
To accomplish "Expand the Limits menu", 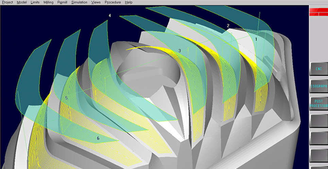I will [35, 2].
